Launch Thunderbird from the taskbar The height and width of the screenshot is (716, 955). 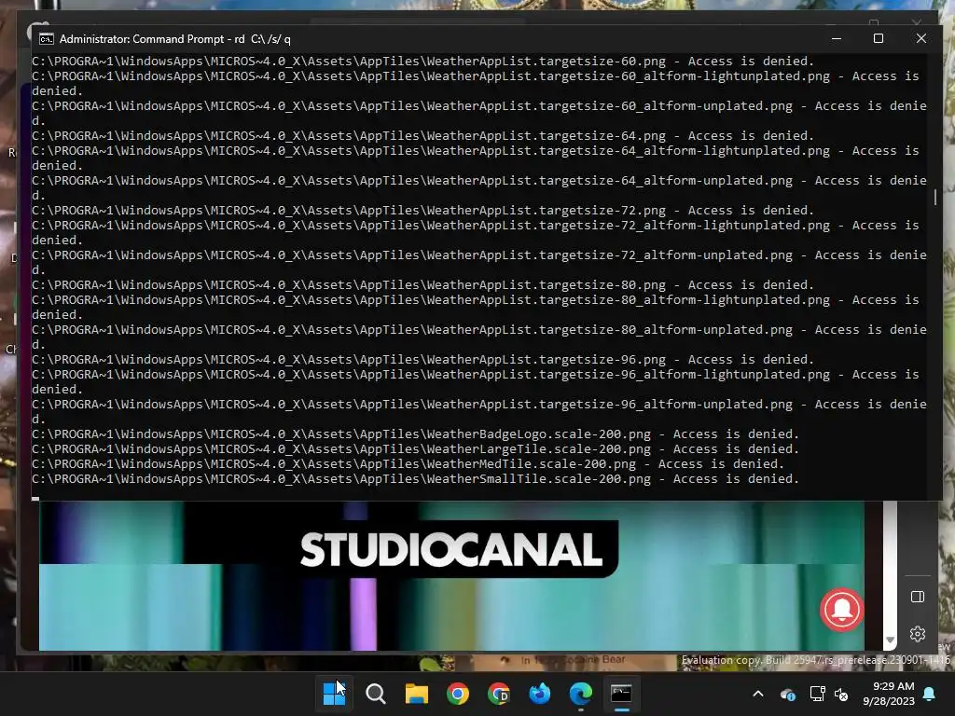(x=540, y=694)
